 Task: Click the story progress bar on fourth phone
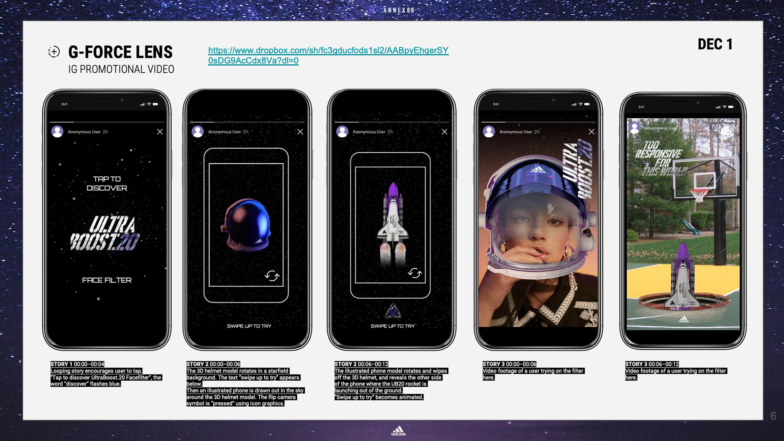[539, 122]
